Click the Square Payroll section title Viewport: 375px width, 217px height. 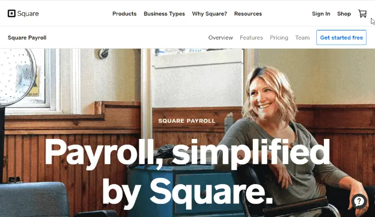point(27,38)
